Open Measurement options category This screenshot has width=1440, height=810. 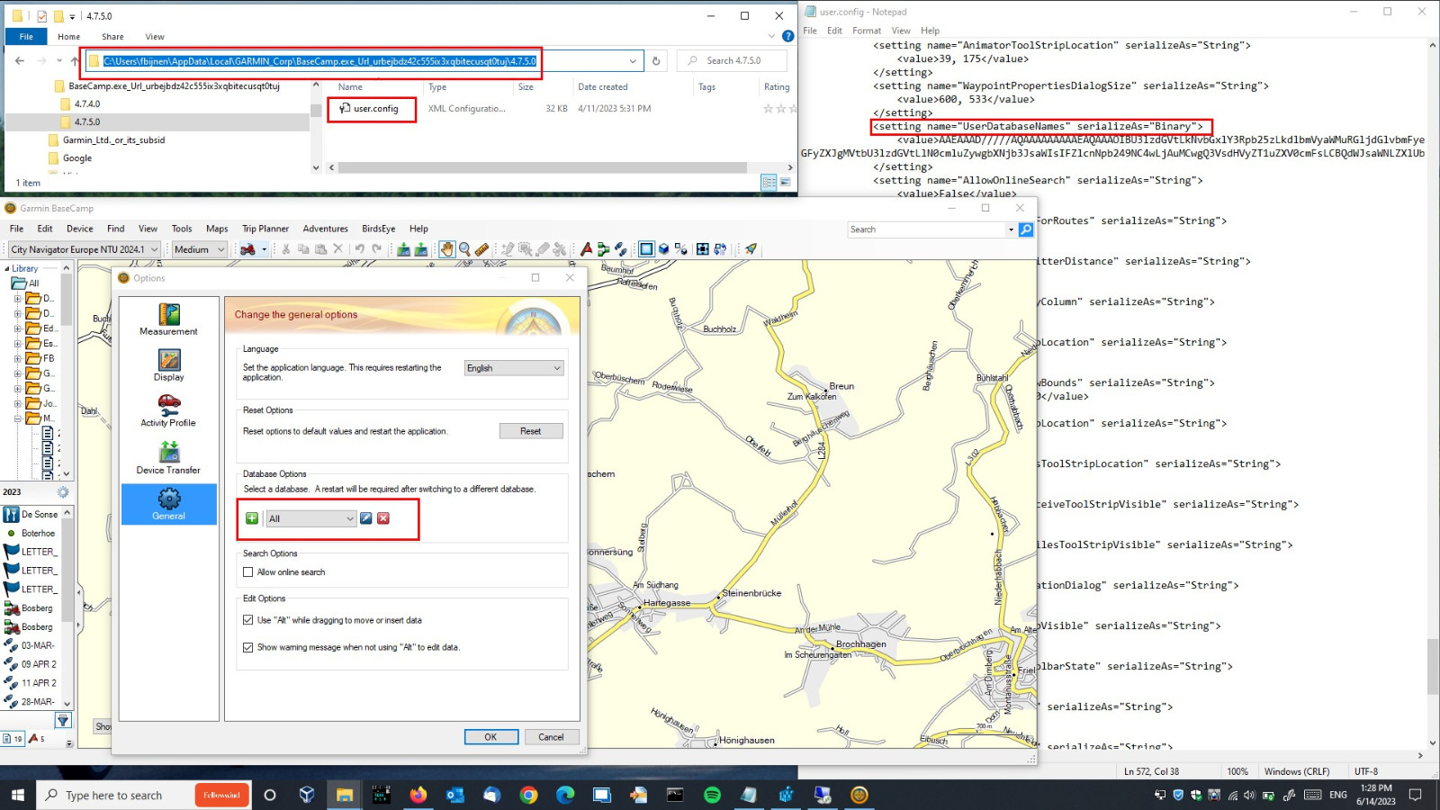coord(168,319)
